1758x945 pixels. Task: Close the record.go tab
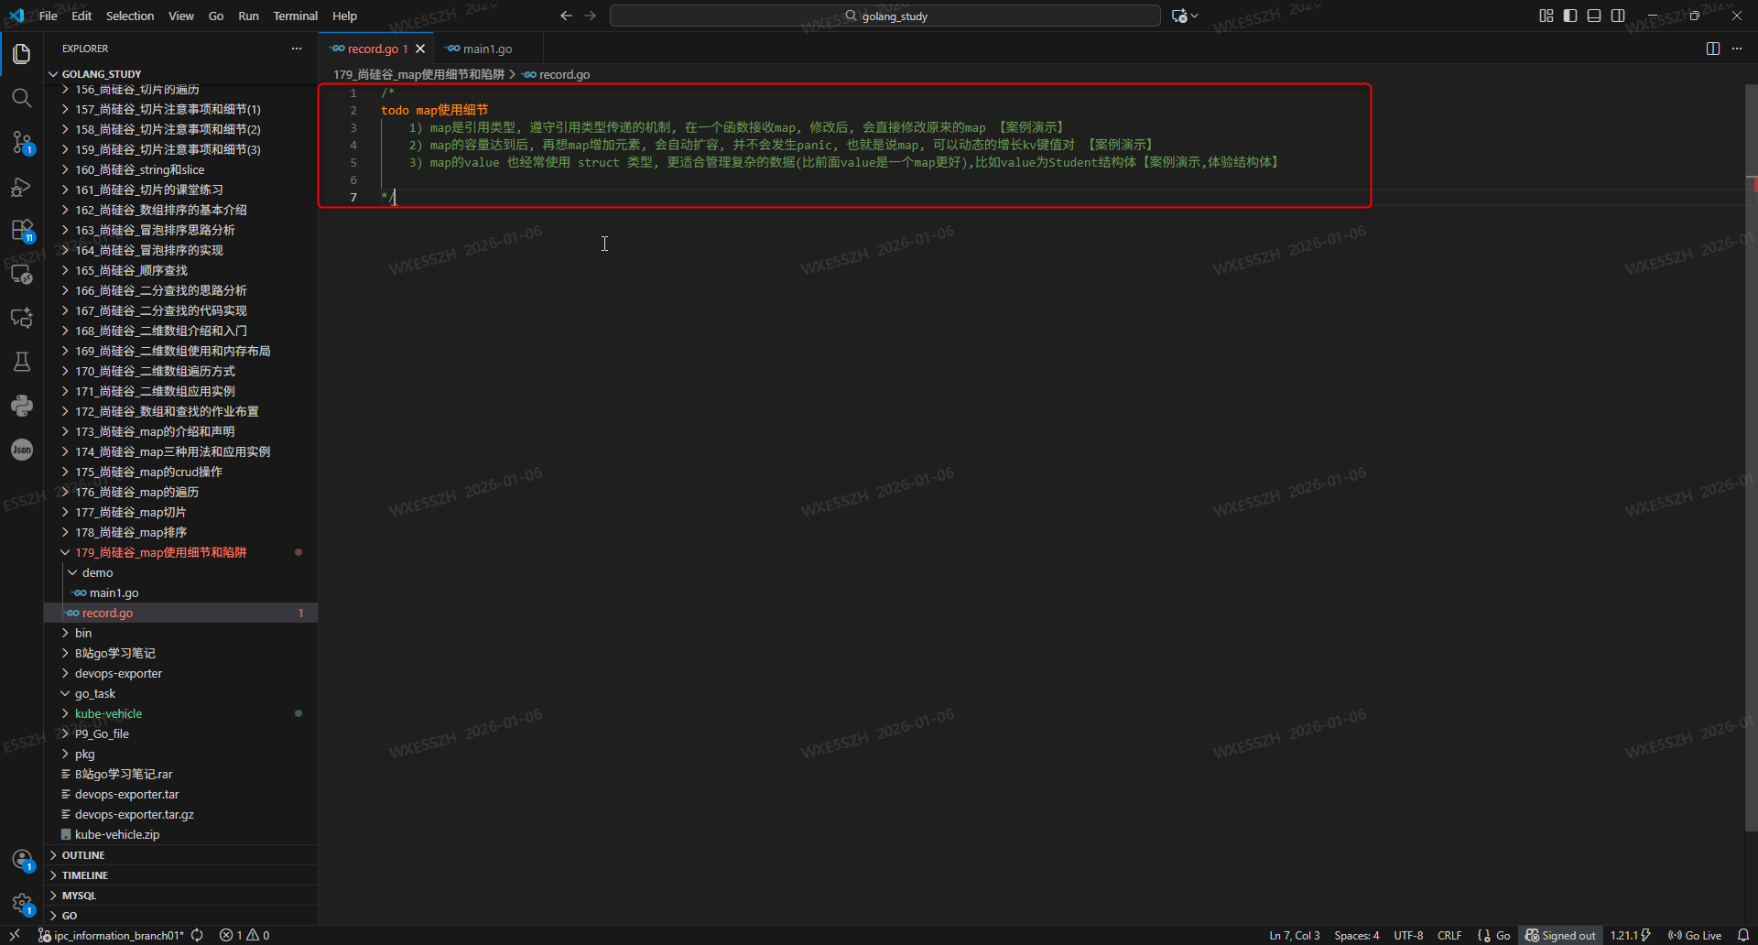click(420, 49)
